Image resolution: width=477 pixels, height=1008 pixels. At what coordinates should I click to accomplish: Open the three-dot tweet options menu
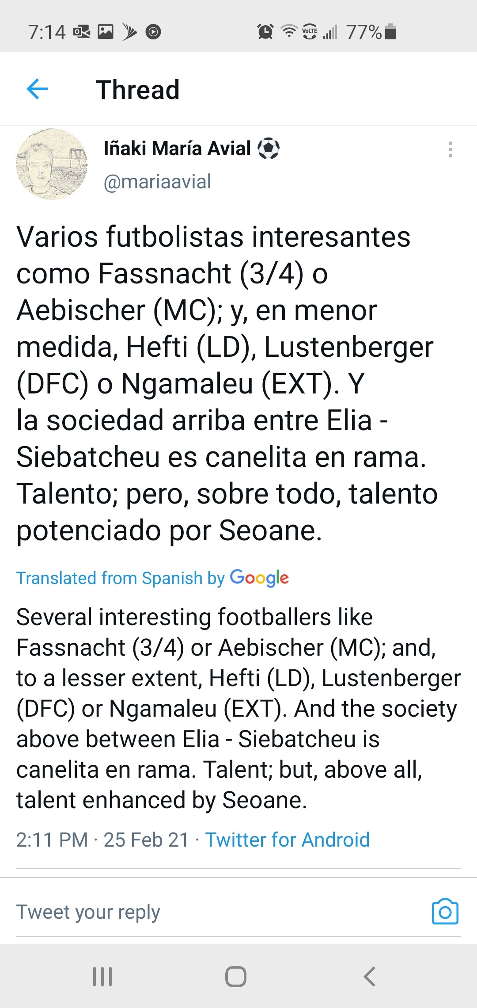450,149
